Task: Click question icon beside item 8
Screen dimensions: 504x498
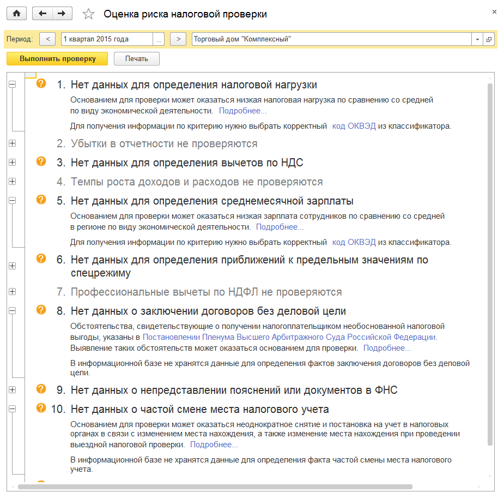Action: [41, 310]
